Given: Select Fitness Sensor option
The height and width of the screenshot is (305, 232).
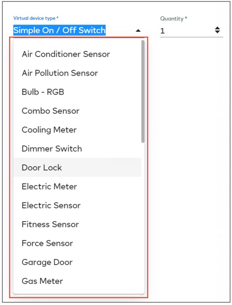Looking at the screenshot, I should point(50,224).
